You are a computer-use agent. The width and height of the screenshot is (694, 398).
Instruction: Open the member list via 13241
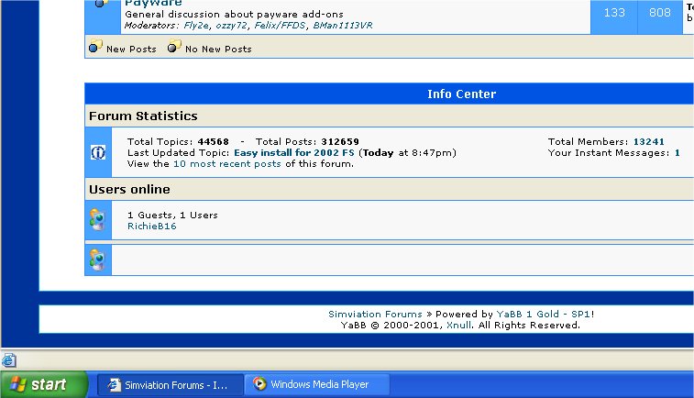pos(648,141)
